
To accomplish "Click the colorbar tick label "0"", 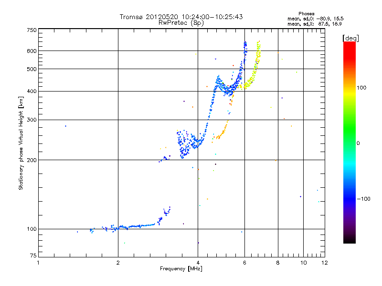I will (x=358, y=143).
